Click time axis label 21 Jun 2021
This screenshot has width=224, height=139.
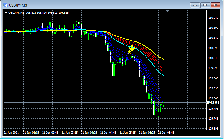[x=11, y=133]
